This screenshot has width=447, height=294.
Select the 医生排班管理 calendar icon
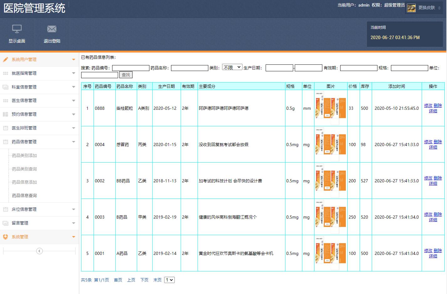tap(5, 128)
